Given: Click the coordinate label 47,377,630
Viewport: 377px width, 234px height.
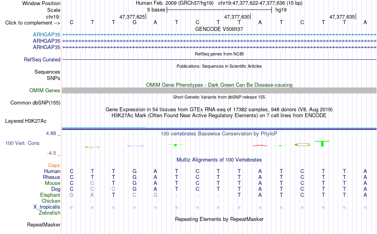Looking at the screenshot, I should click(x=237, y=17).
